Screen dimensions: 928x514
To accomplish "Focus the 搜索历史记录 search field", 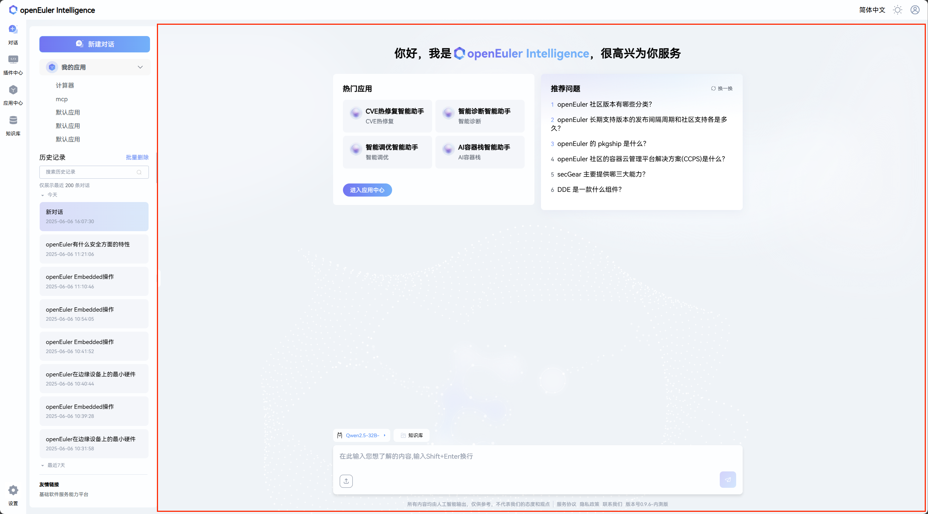I will point(94,172).
